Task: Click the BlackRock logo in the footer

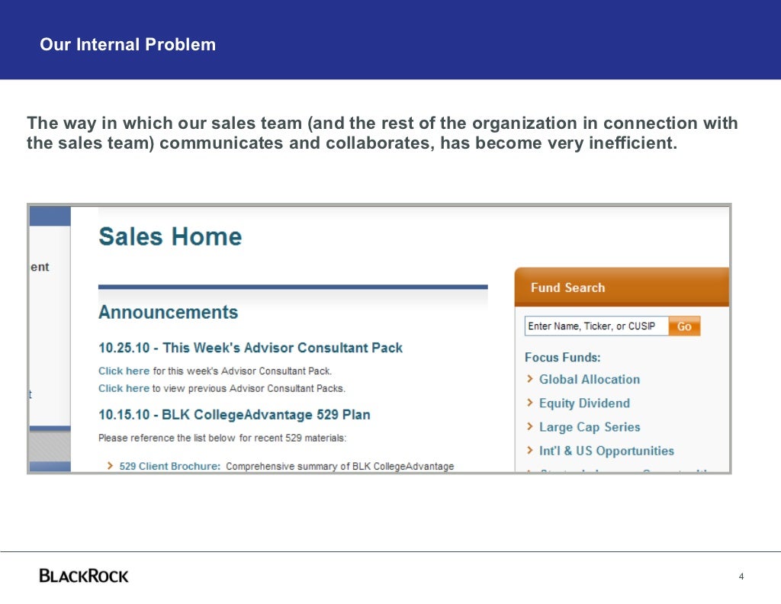Action: [84, 576]
